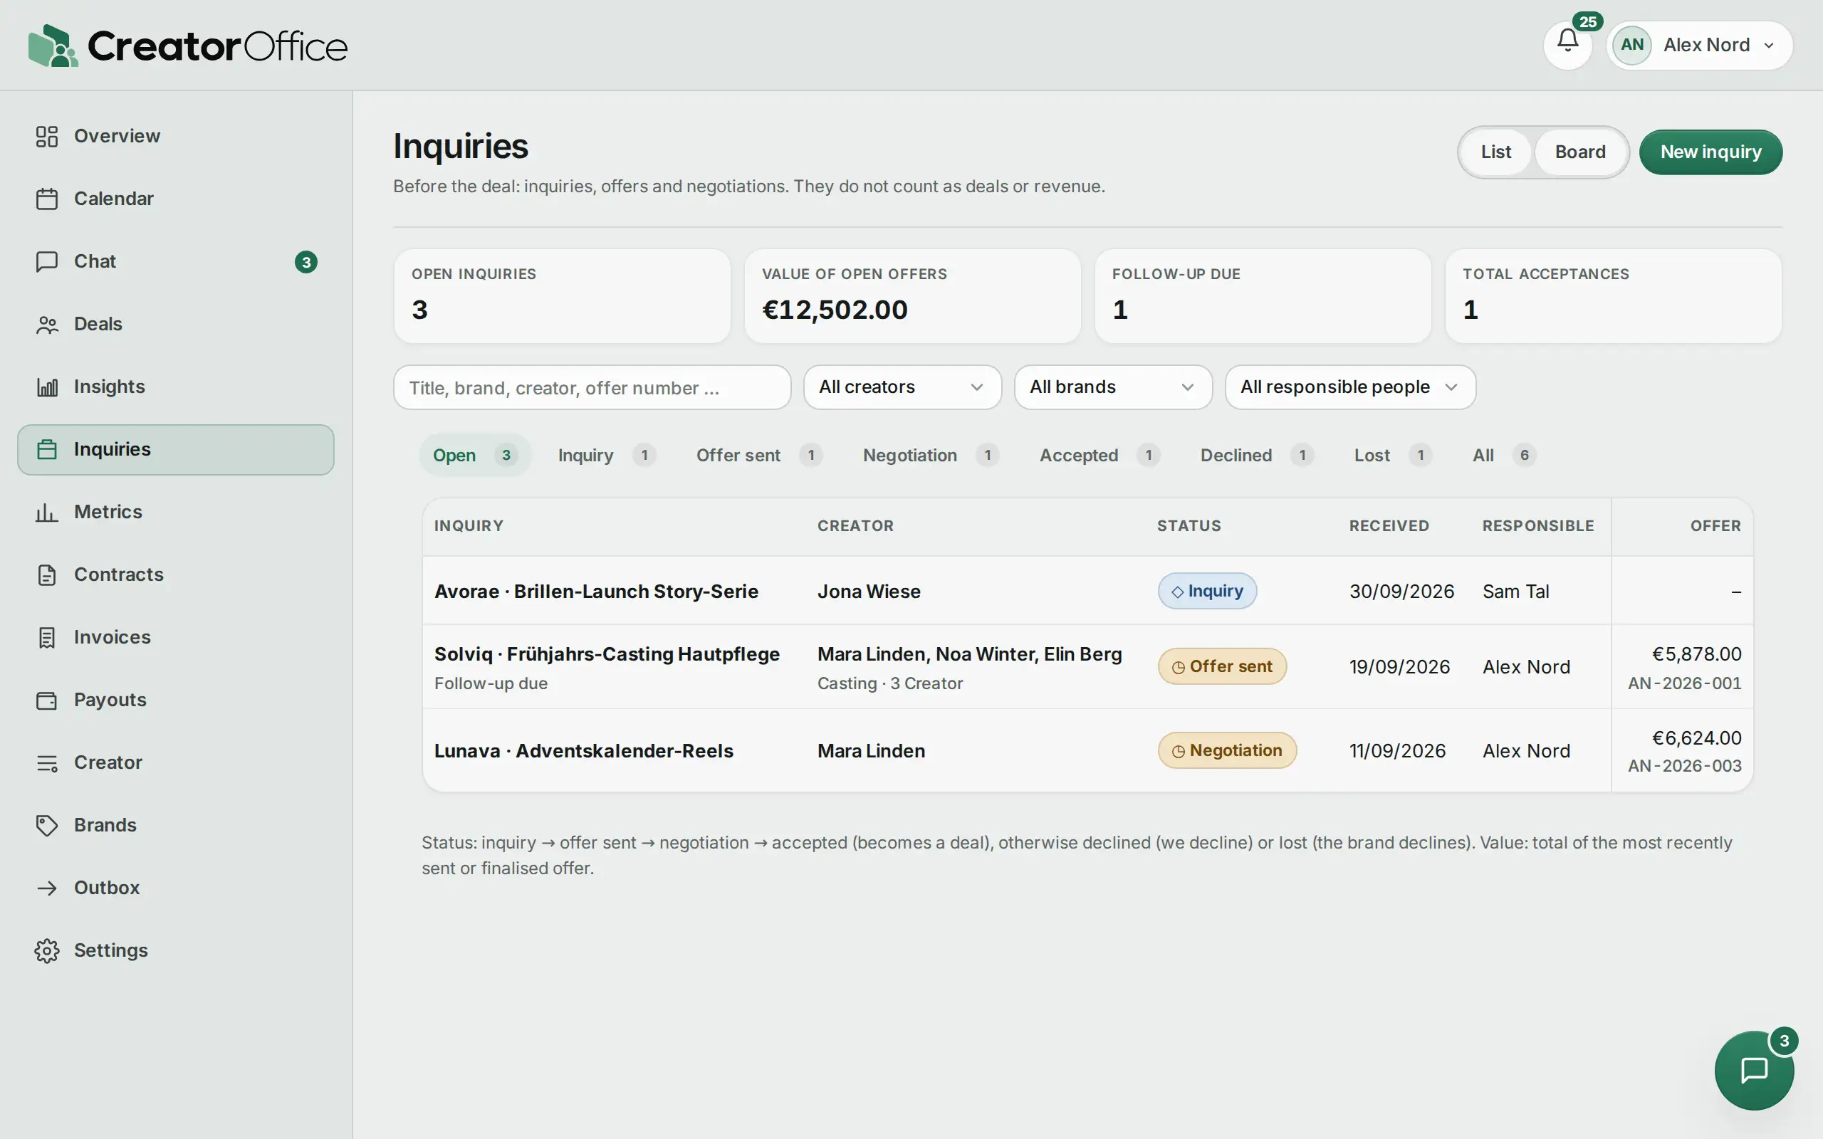Click the Invoices receipt icon
Image resolution: width=1823 pixels, height=1139 pixels.
(47, 637)
